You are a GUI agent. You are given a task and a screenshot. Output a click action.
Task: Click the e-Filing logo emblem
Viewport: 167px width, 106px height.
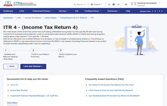click(8, 4)
